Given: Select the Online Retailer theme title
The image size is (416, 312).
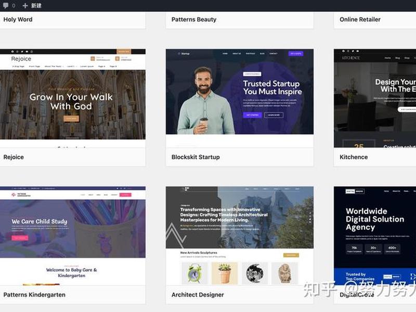Looking at the screenshot, I should coord(360,19).
